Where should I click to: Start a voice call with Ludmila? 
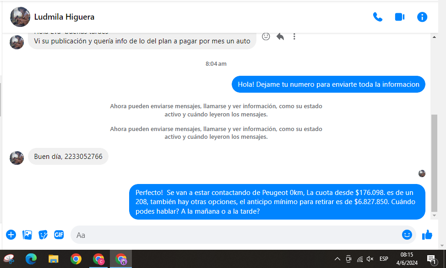pyautogui.click(x=377, y=17)
